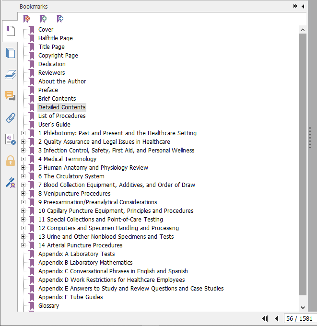The width and height of the screenshot is (317, 326).
Task: Open the attachments paperclip panel
Action: click(10, 117)
